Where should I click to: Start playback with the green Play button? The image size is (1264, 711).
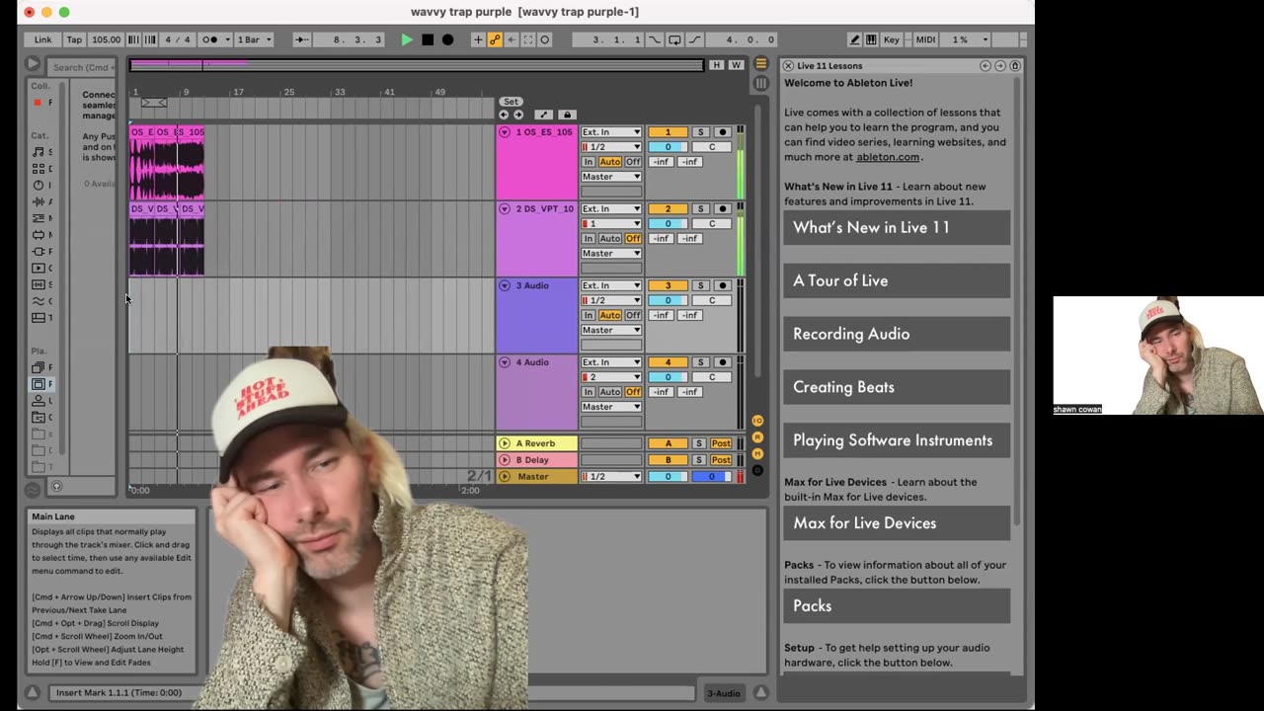click(407, 39)
